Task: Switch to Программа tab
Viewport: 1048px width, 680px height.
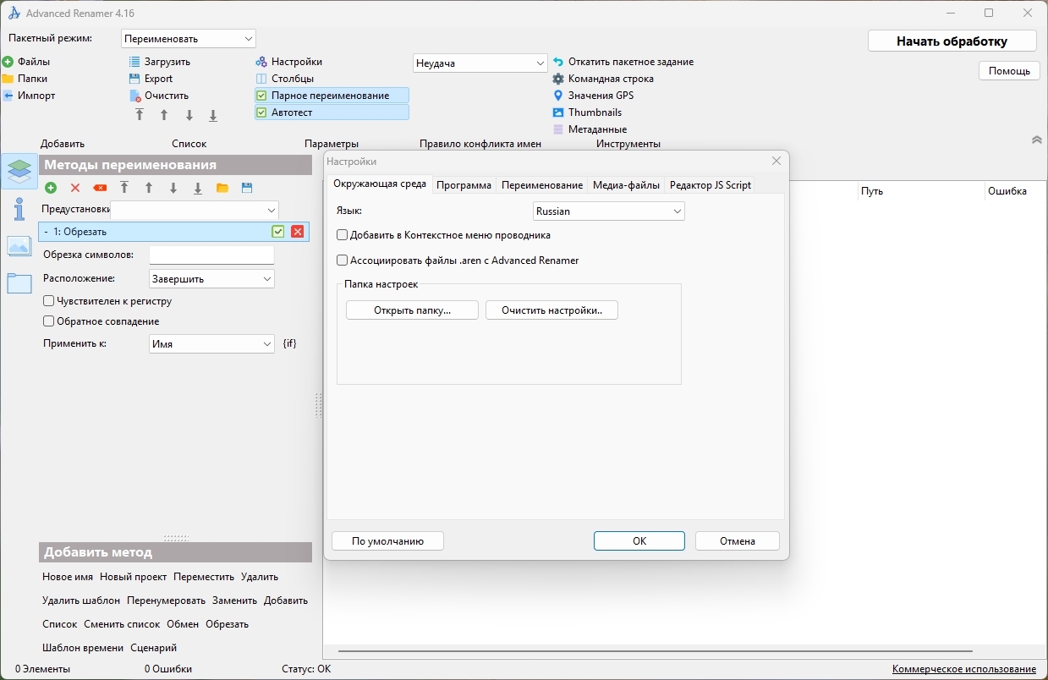Action: point(464,185)
